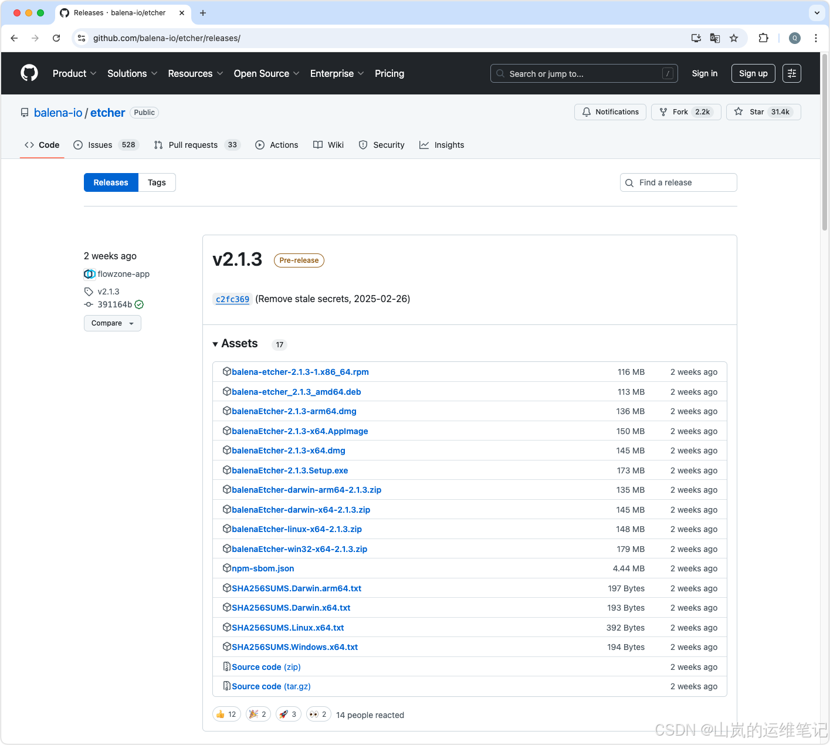Image resolution: width=830 pixels, height=745 pixels.
Task: Click the 391164b commit hash in sidebar
Action: coord(114,304)
